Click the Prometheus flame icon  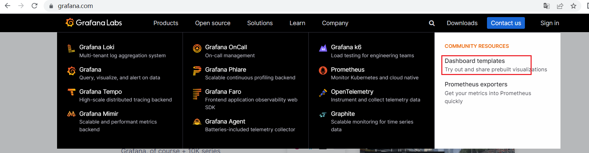point(323,70)
